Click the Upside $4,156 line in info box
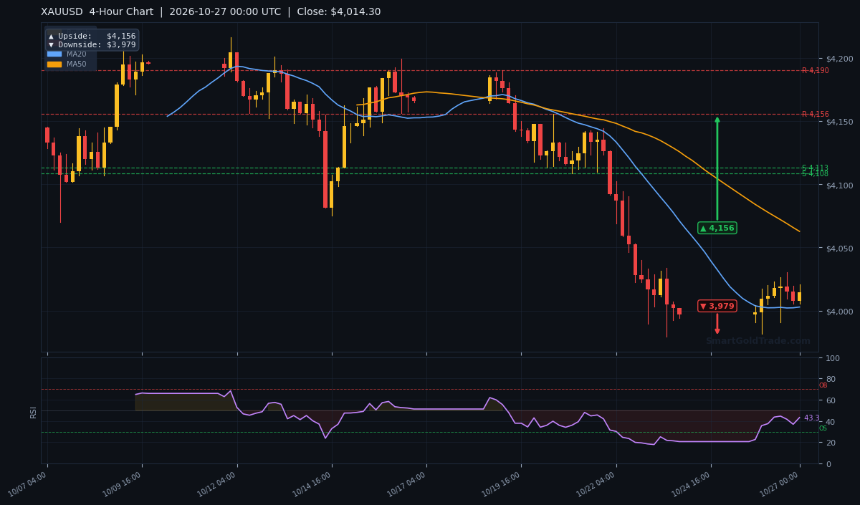The width and height of the screenshot is (860, 505). click(92, 36)
